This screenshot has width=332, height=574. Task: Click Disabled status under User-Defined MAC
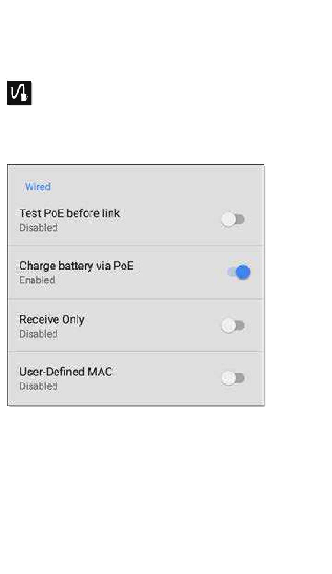tap(38, 386)
